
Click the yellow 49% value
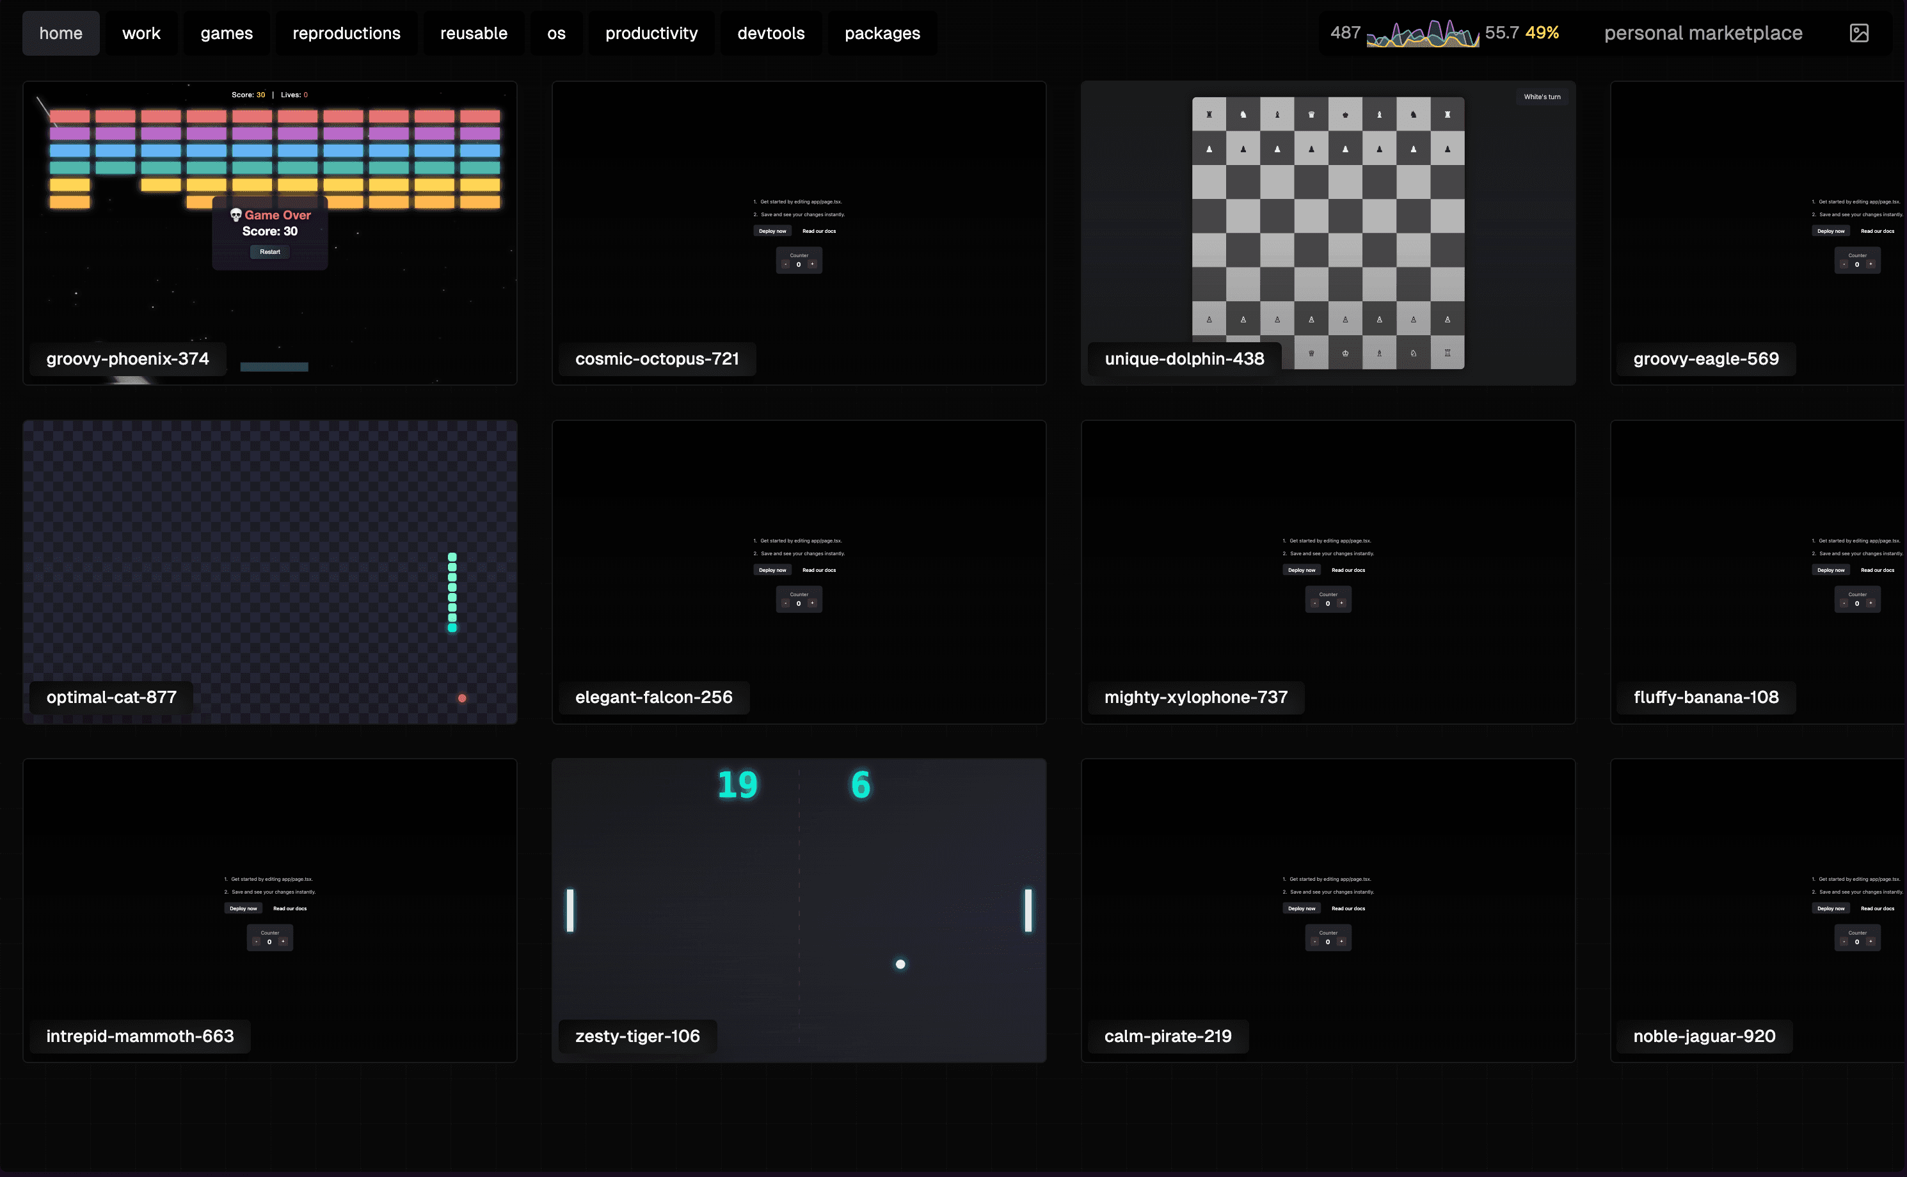(1542, 33)
